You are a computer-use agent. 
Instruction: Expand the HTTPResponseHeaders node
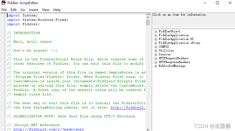[156, 62]
